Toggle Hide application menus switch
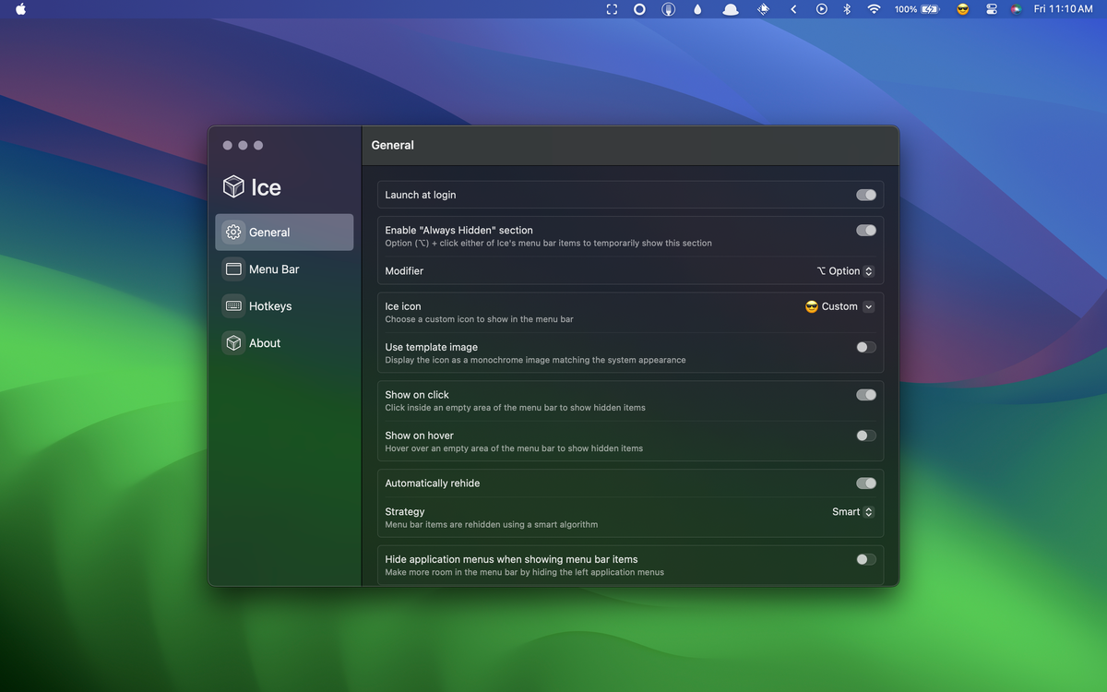1107x692 pixels. pos(866,559)
